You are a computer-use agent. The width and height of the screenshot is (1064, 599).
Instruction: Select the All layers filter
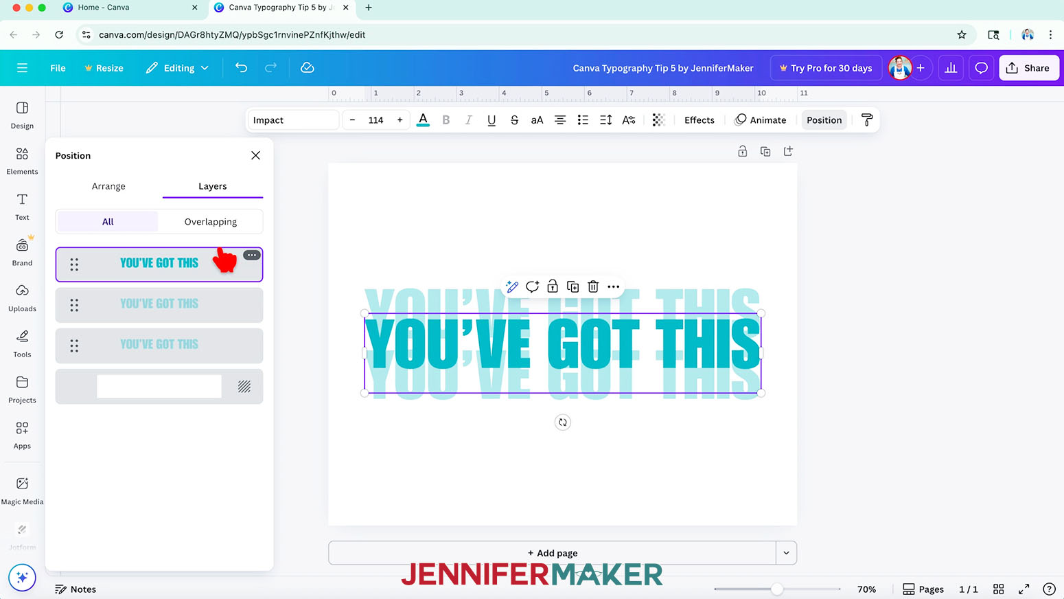click(108, 221)
